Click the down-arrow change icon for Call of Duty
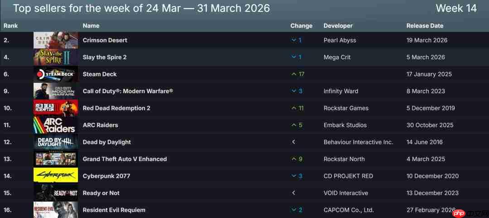 tap(293, 91)
